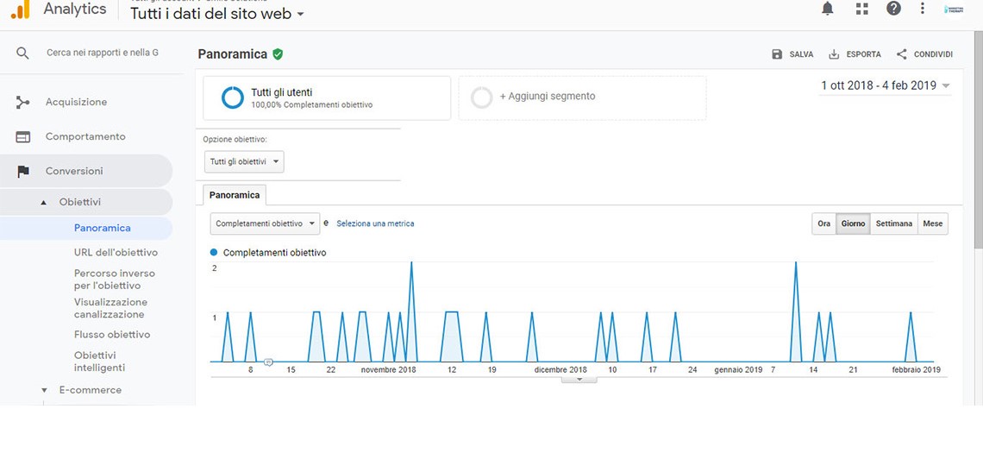Collapse the Obiettivi tree section
Viewport: 983px width, 472px height.
click(x=43, y=202)
